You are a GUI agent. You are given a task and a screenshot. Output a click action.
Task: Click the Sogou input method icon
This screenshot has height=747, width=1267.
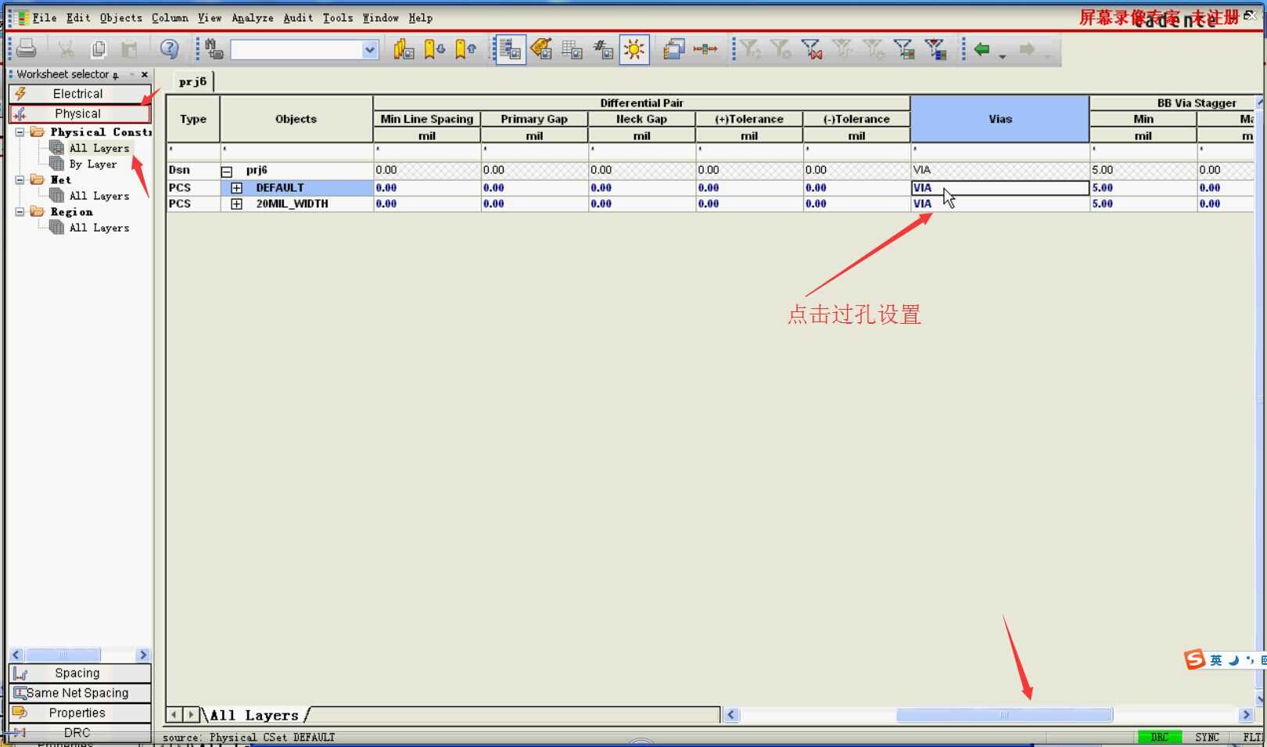pos(1194,659)
